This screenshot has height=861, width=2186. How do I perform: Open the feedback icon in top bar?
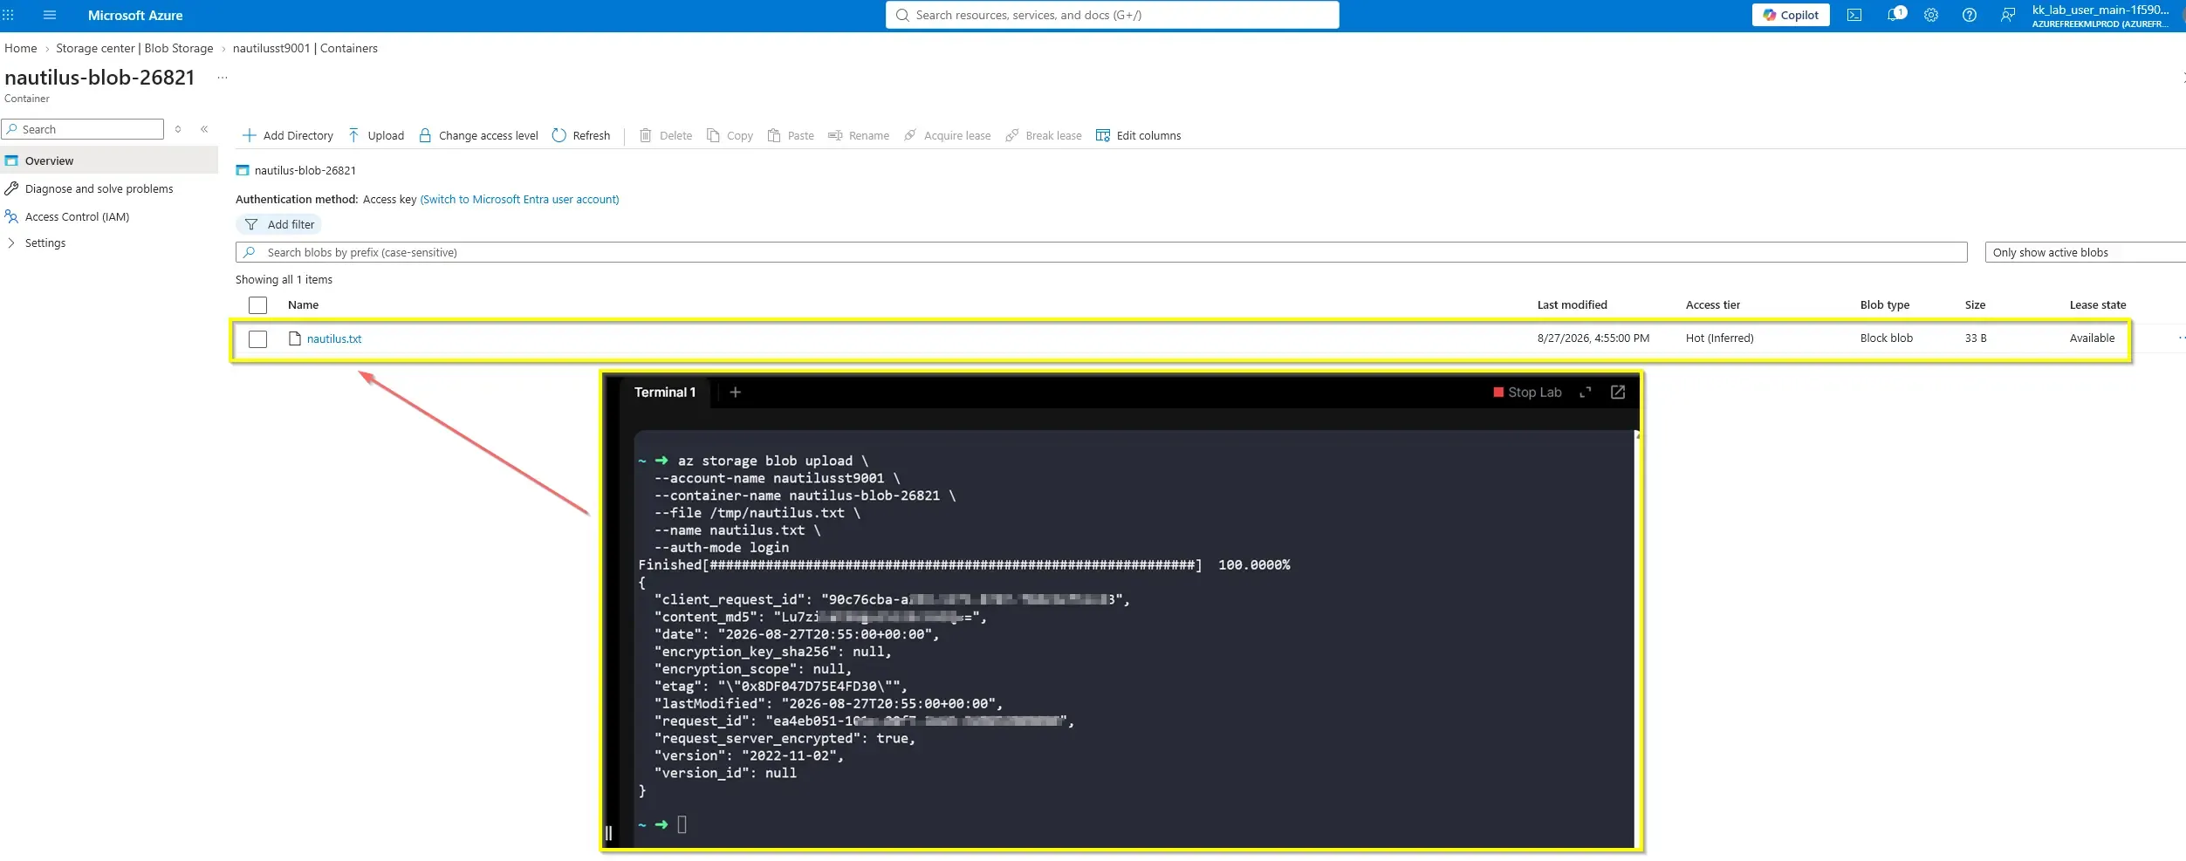[x=2008, y=15]
